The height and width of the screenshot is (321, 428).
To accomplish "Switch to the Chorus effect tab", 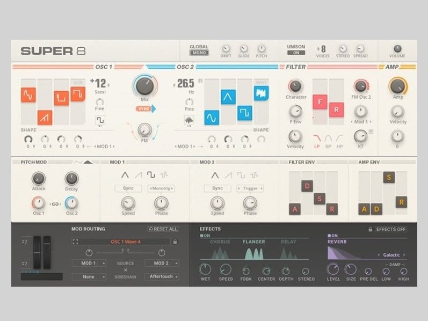I will pyautogui.click(x=220, y=242).
